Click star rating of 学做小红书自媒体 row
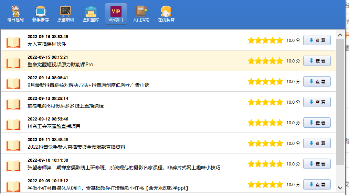Viewport: 349px width, 195px height. (265, 184)
